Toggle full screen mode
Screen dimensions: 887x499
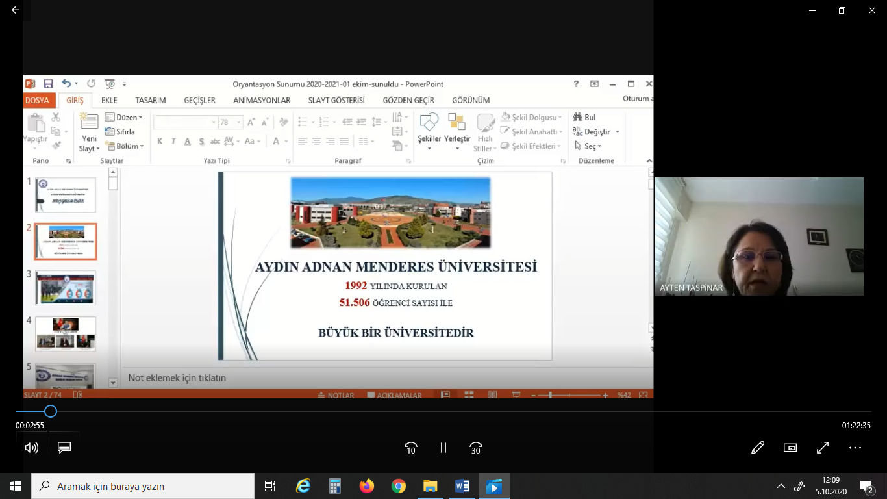823,448
